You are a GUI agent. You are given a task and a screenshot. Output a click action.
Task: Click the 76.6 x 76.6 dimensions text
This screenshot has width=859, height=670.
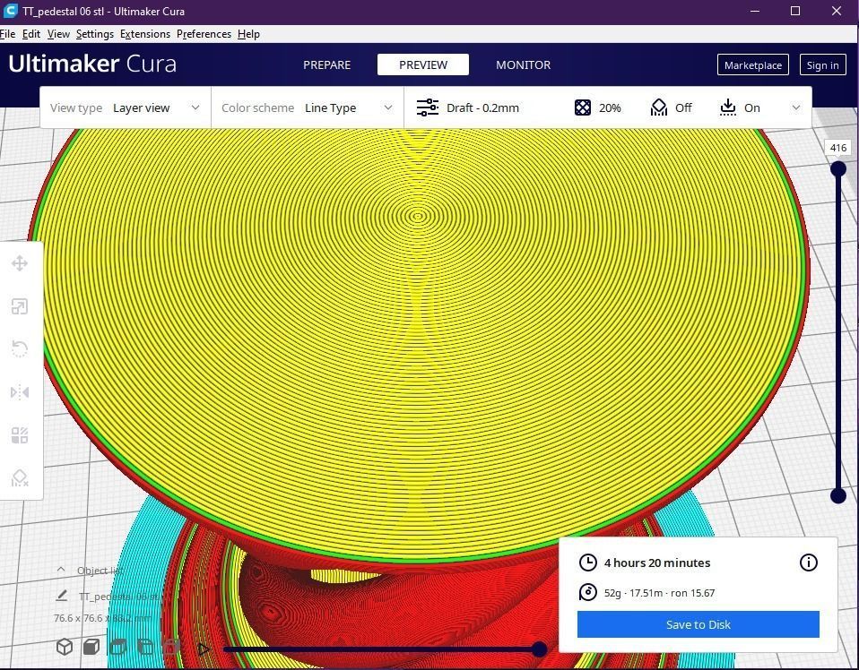click(x=102, y=618)
